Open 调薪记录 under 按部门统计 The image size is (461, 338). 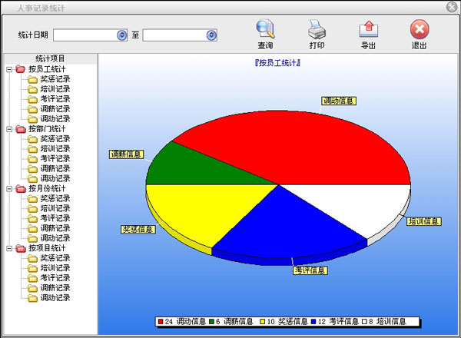pyautogui.click(x=55, y=168)
